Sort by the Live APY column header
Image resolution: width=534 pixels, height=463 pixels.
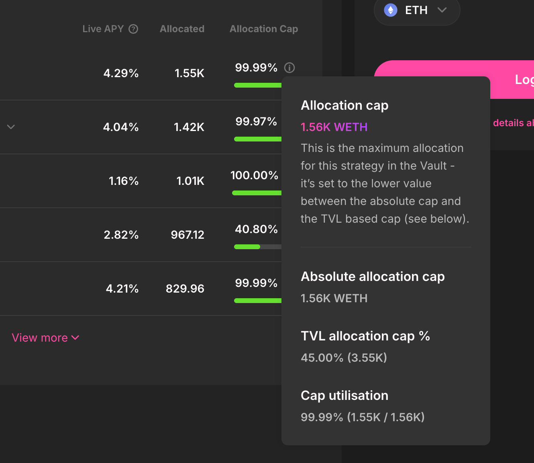tap(103, 29)
